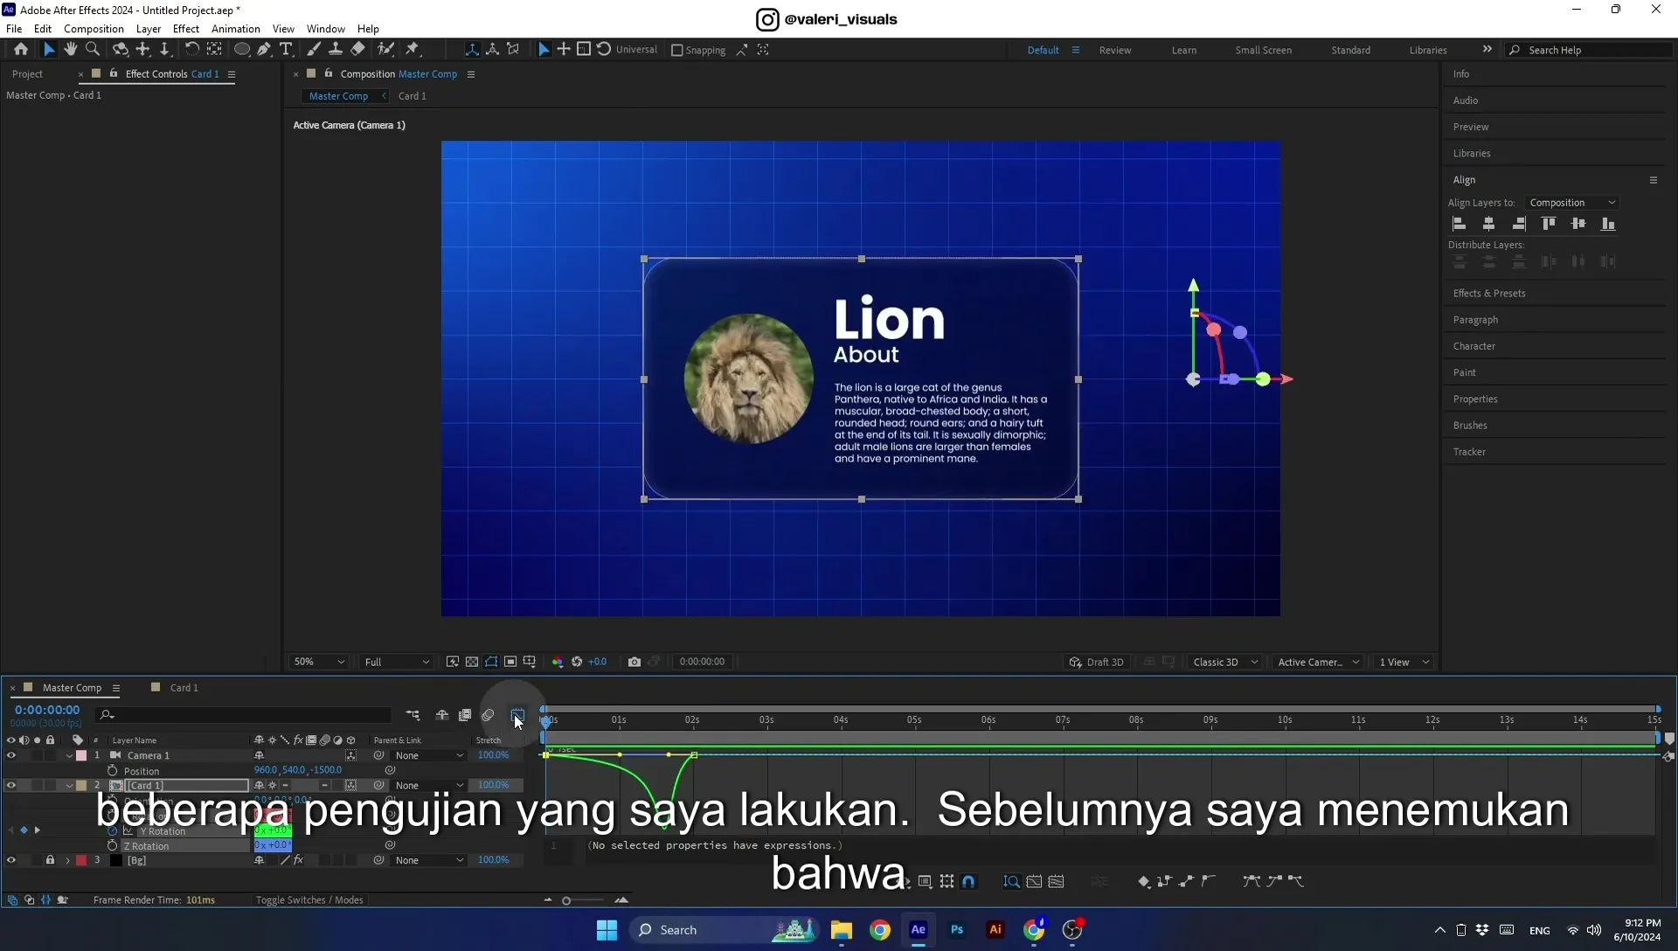This screenshot has height=951, width=1678.
Task: Open the Full resolution dropdown
Action: pos(397,662)
